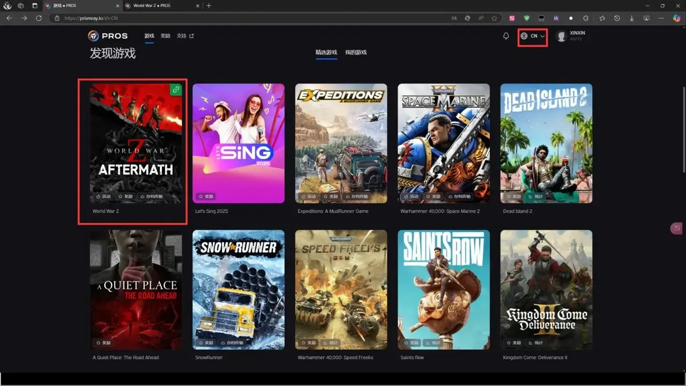Reload the page with the refresh icon
This screenshot has height=386, width=686.
click(x=39, y=18)
